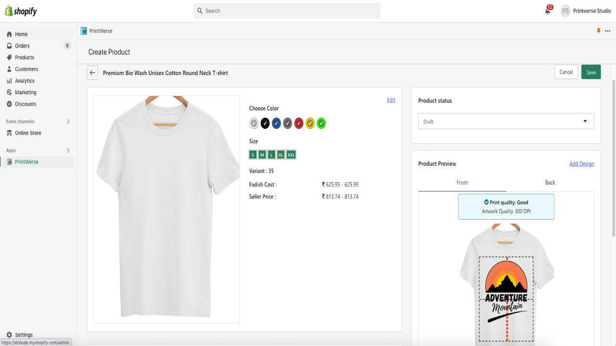Open the Shopify home icon in sidebar
616x346 pixels.
[x=10, y=34]
